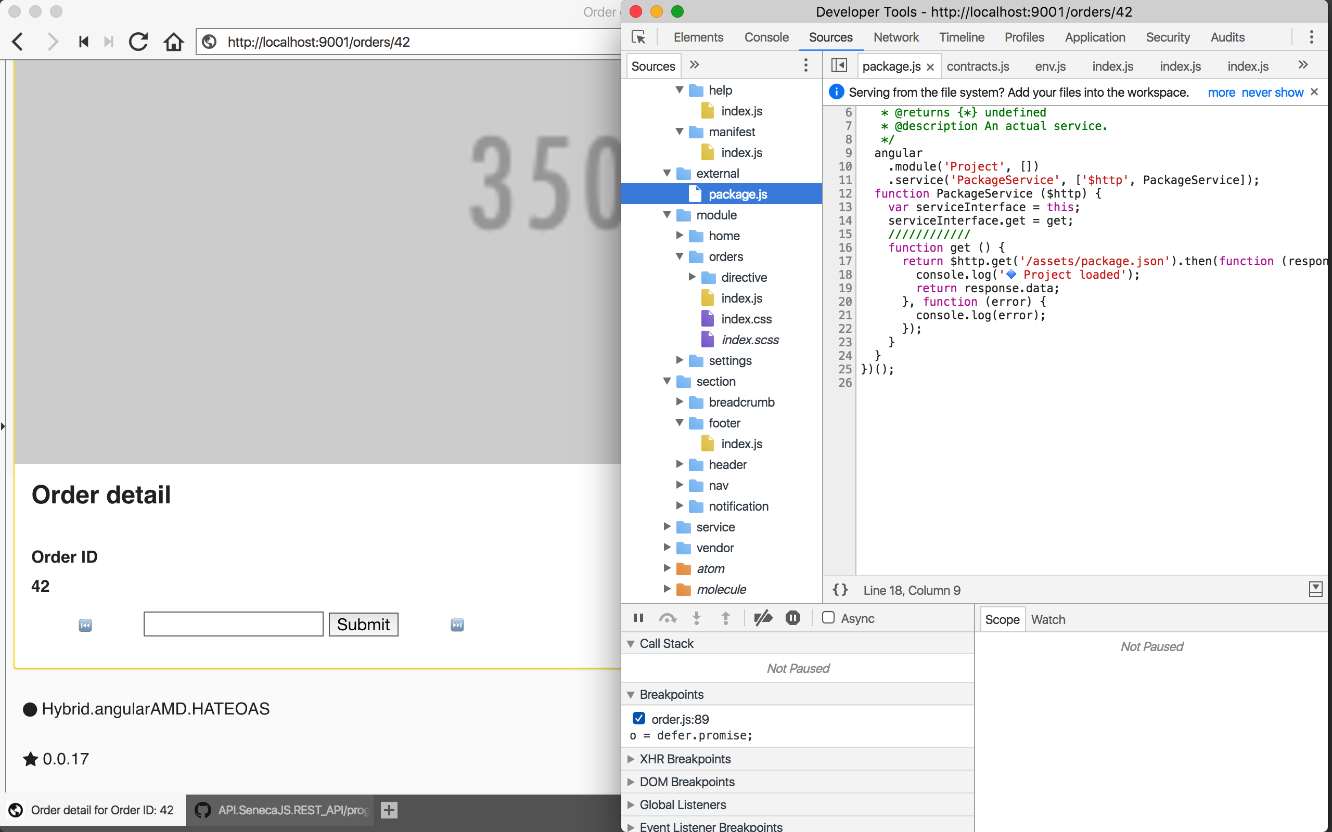Expand the XHR Breakpoints section
1332x832 pixels.
631,759
